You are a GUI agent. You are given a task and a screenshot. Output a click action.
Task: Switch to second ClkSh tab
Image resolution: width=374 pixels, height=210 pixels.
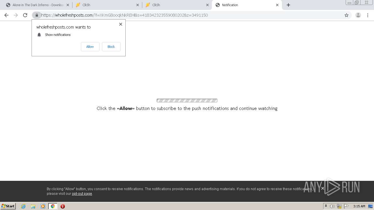point(177,5)
